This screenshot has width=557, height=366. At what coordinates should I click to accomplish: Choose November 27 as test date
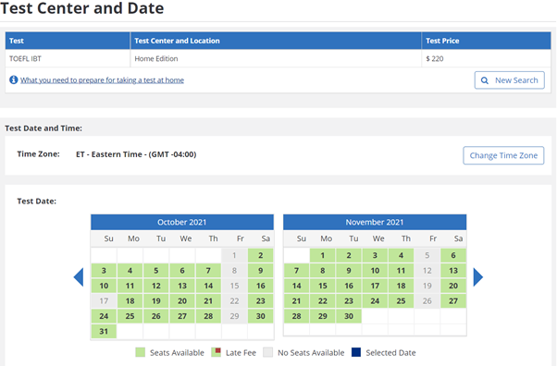(x=453, y=301)
